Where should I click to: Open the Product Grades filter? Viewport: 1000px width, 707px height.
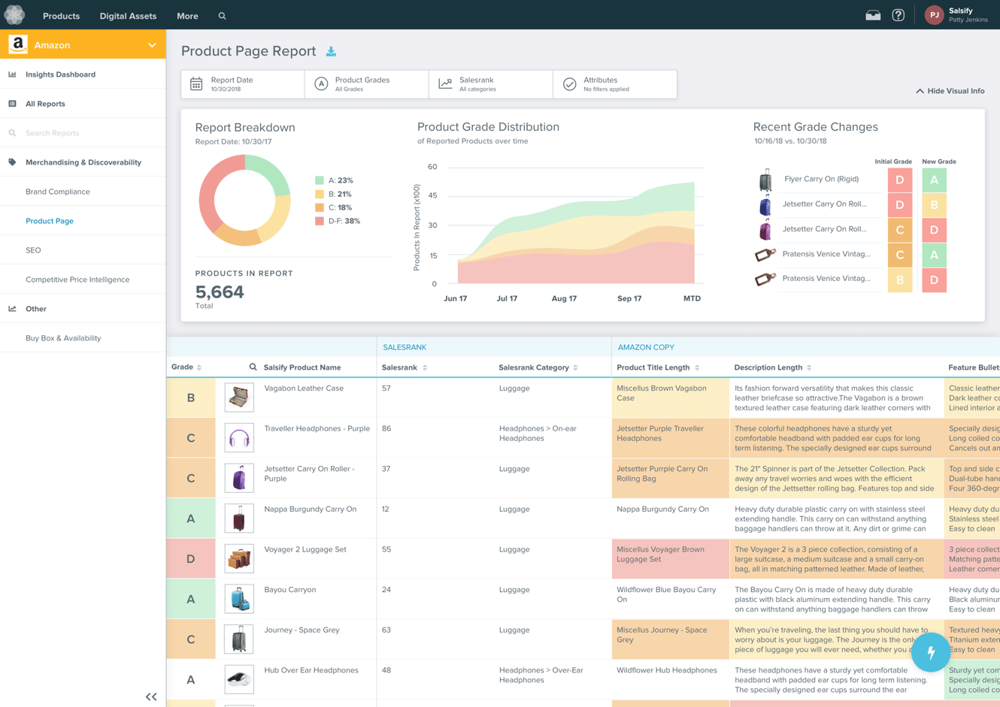[x=367, y=84]
